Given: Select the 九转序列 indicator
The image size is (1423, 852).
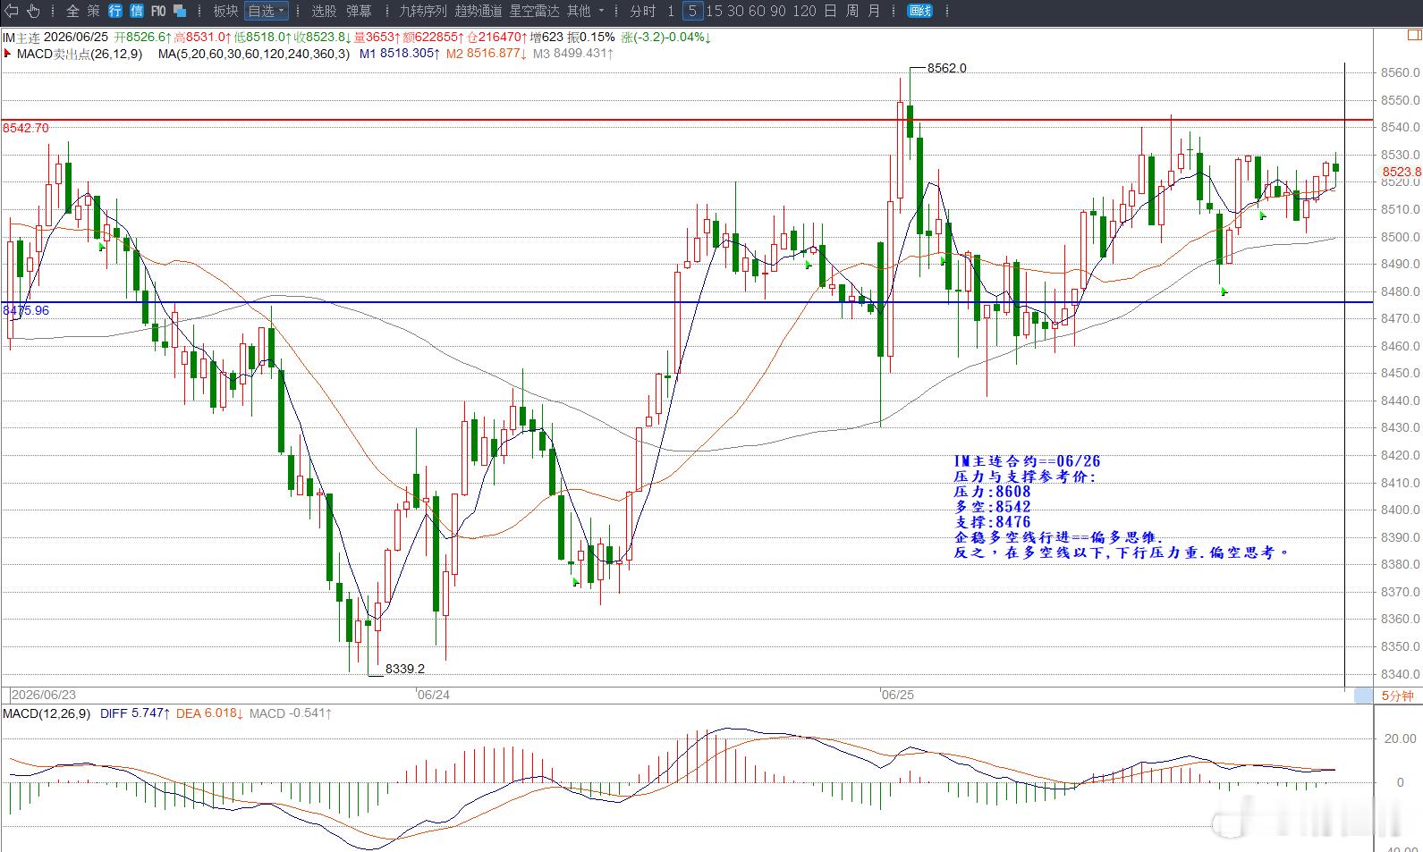Looking at the screenshot, I should point(422,11).
